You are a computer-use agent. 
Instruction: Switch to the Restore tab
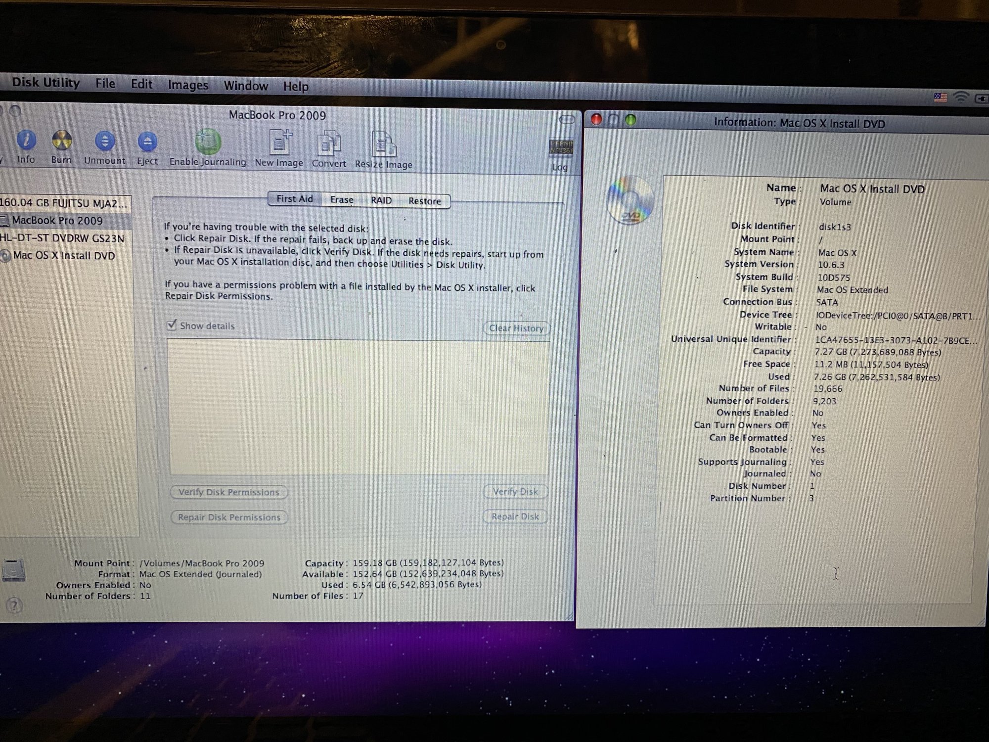point(425,201)
